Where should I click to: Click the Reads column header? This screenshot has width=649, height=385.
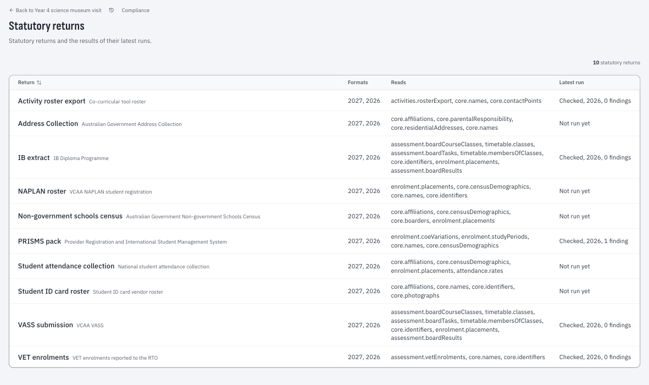398,82
